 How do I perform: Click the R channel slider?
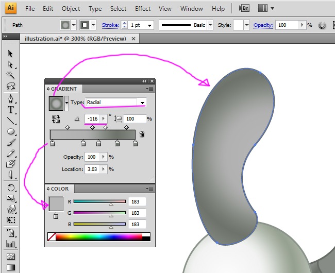click(99, 201)
